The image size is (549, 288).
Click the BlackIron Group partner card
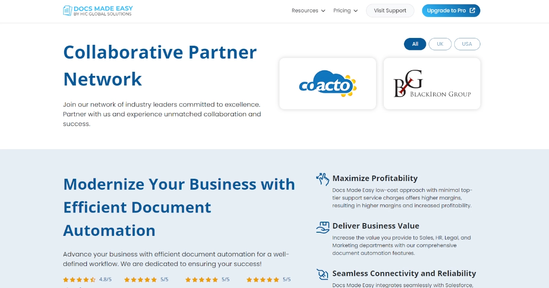tap(432, 83)
